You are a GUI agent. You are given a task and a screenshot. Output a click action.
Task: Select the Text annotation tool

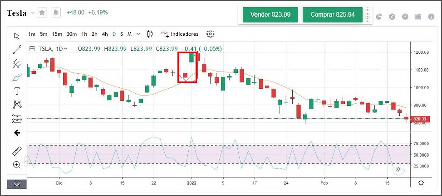(x=17, y=91)
